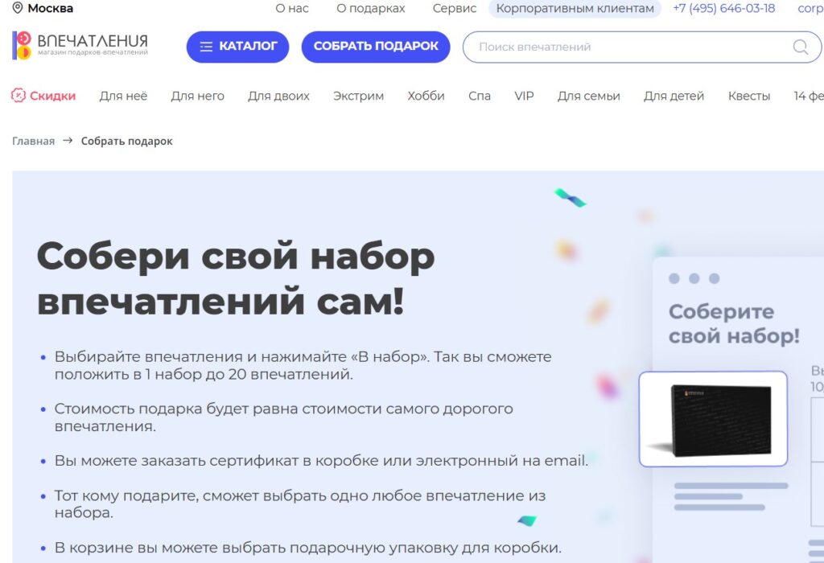Open the Для него category
The width and height of the screenshot is (824, 563).
click(198, 96)
